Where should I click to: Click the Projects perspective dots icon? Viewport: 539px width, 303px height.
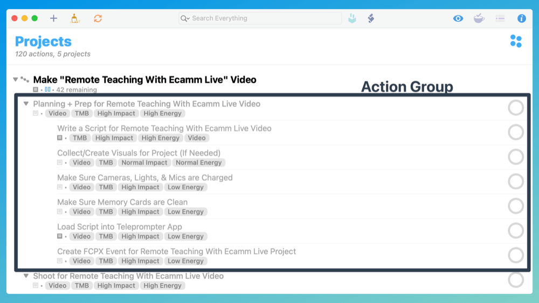516,41
